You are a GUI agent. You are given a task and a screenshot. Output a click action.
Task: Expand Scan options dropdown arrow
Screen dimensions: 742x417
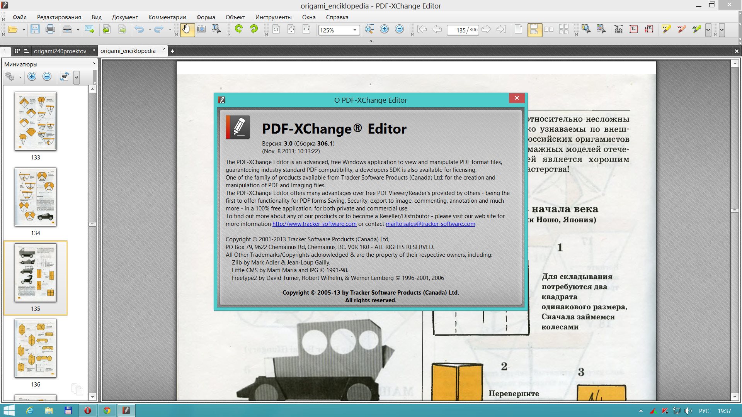coord(78,30)
